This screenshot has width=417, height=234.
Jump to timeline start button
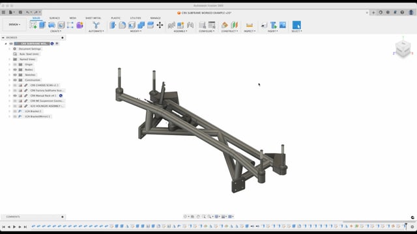pyautogui.click(x=3, y=227)
